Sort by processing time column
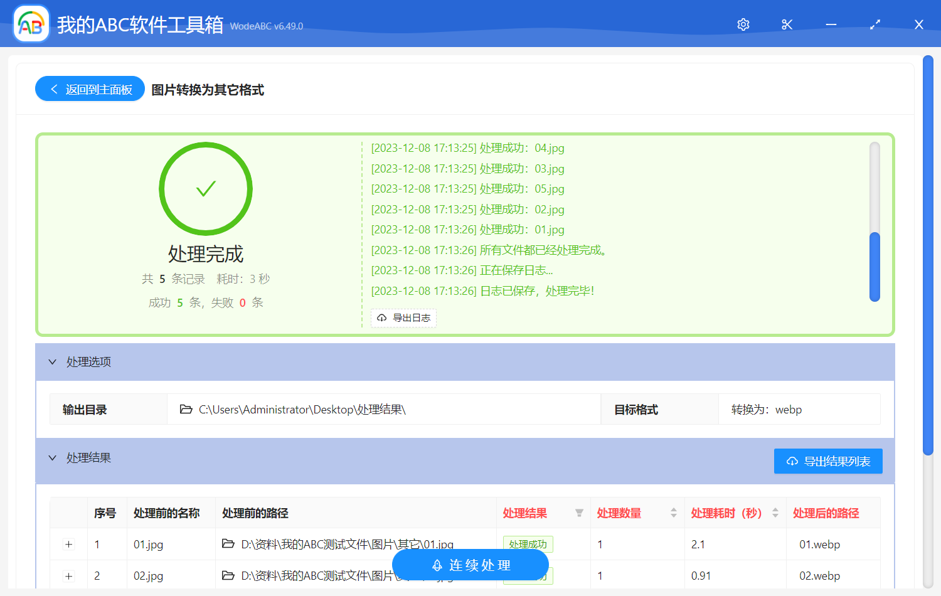This screenshot has height=596, width=941. coord(775,513)
